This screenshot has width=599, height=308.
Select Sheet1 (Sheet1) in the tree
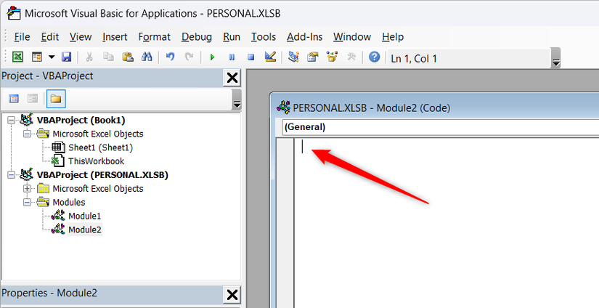click(x=100, y=147)
